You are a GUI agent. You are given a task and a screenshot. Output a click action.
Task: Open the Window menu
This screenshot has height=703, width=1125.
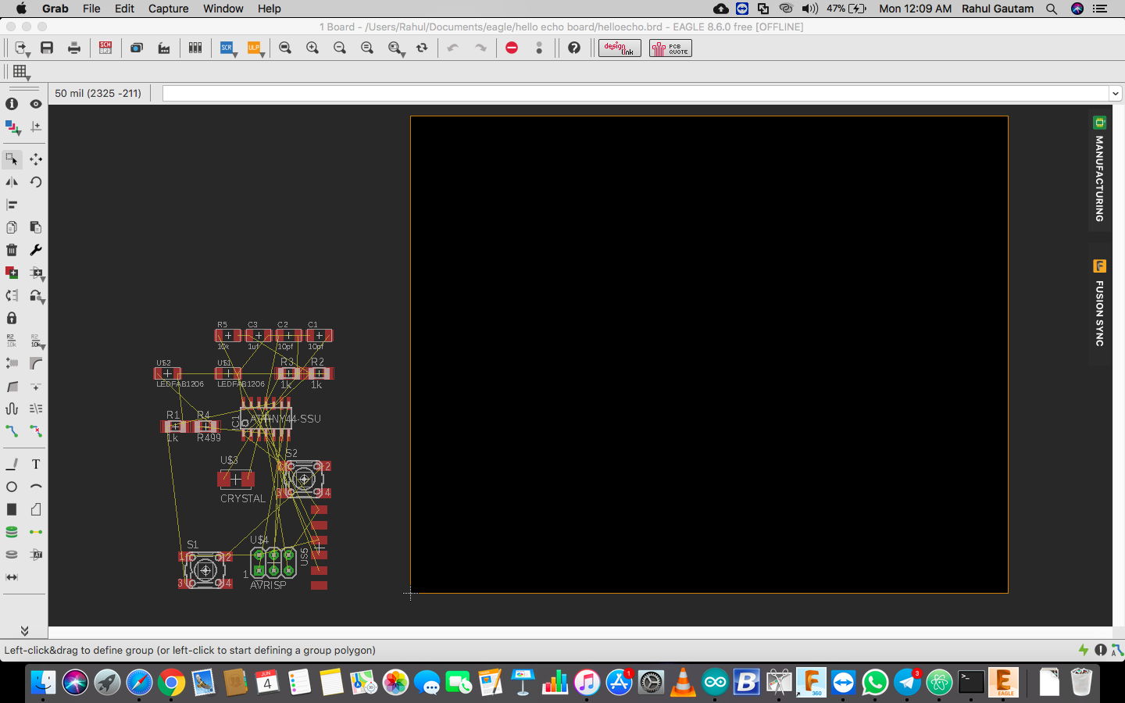pyautogui.click(x=223, y=9)
